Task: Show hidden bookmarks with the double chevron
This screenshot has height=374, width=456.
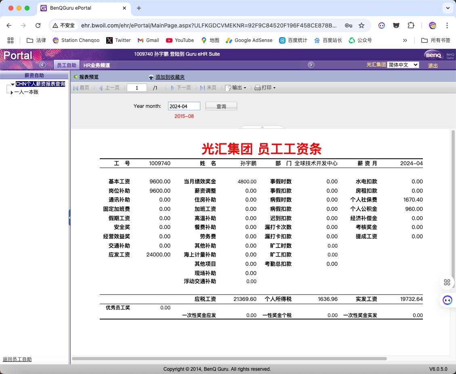Action: (405, 40)
